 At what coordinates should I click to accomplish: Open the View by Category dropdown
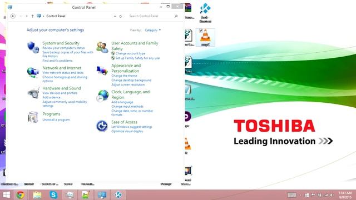click(x=153, y=30)
